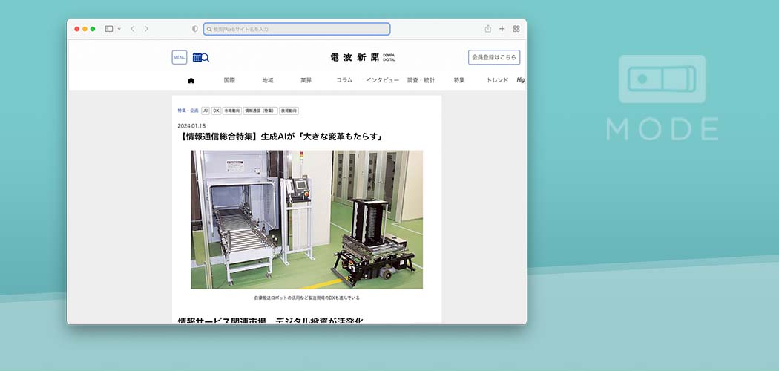This screenshot has height=371, width=779.
Task: Select the コラム navigation item
Action: point(344,80)
